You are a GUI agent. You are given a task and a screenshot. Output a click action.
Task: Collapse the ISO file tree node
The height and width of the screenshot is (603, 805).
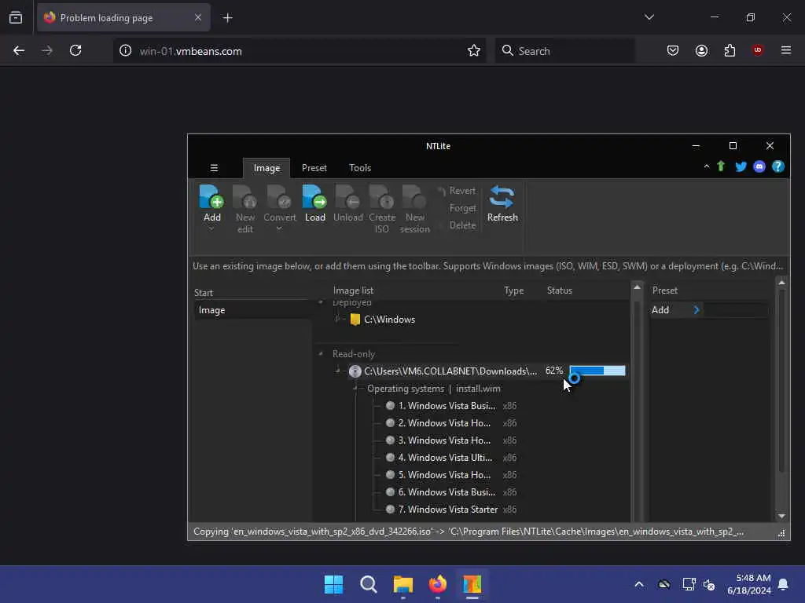pyautogui.click(x=337, y=371)
